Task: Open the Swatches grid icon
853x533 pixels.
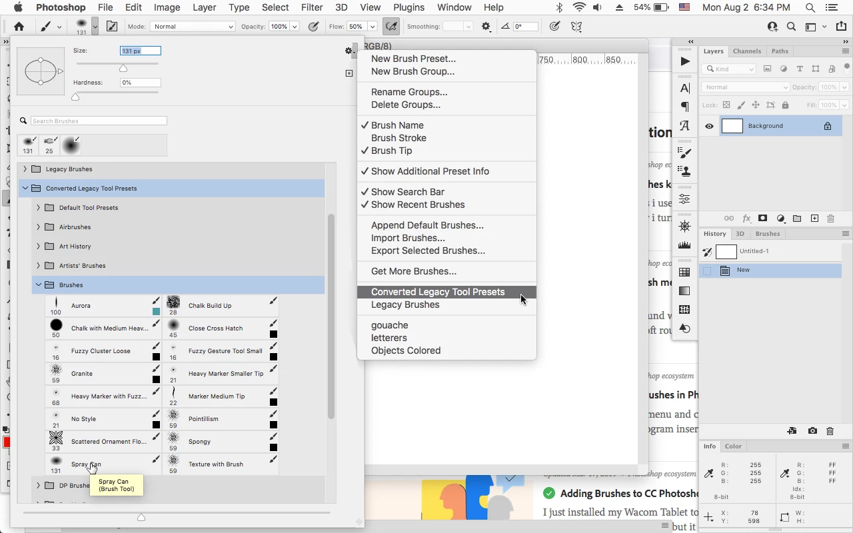Action: coord(685,272)
